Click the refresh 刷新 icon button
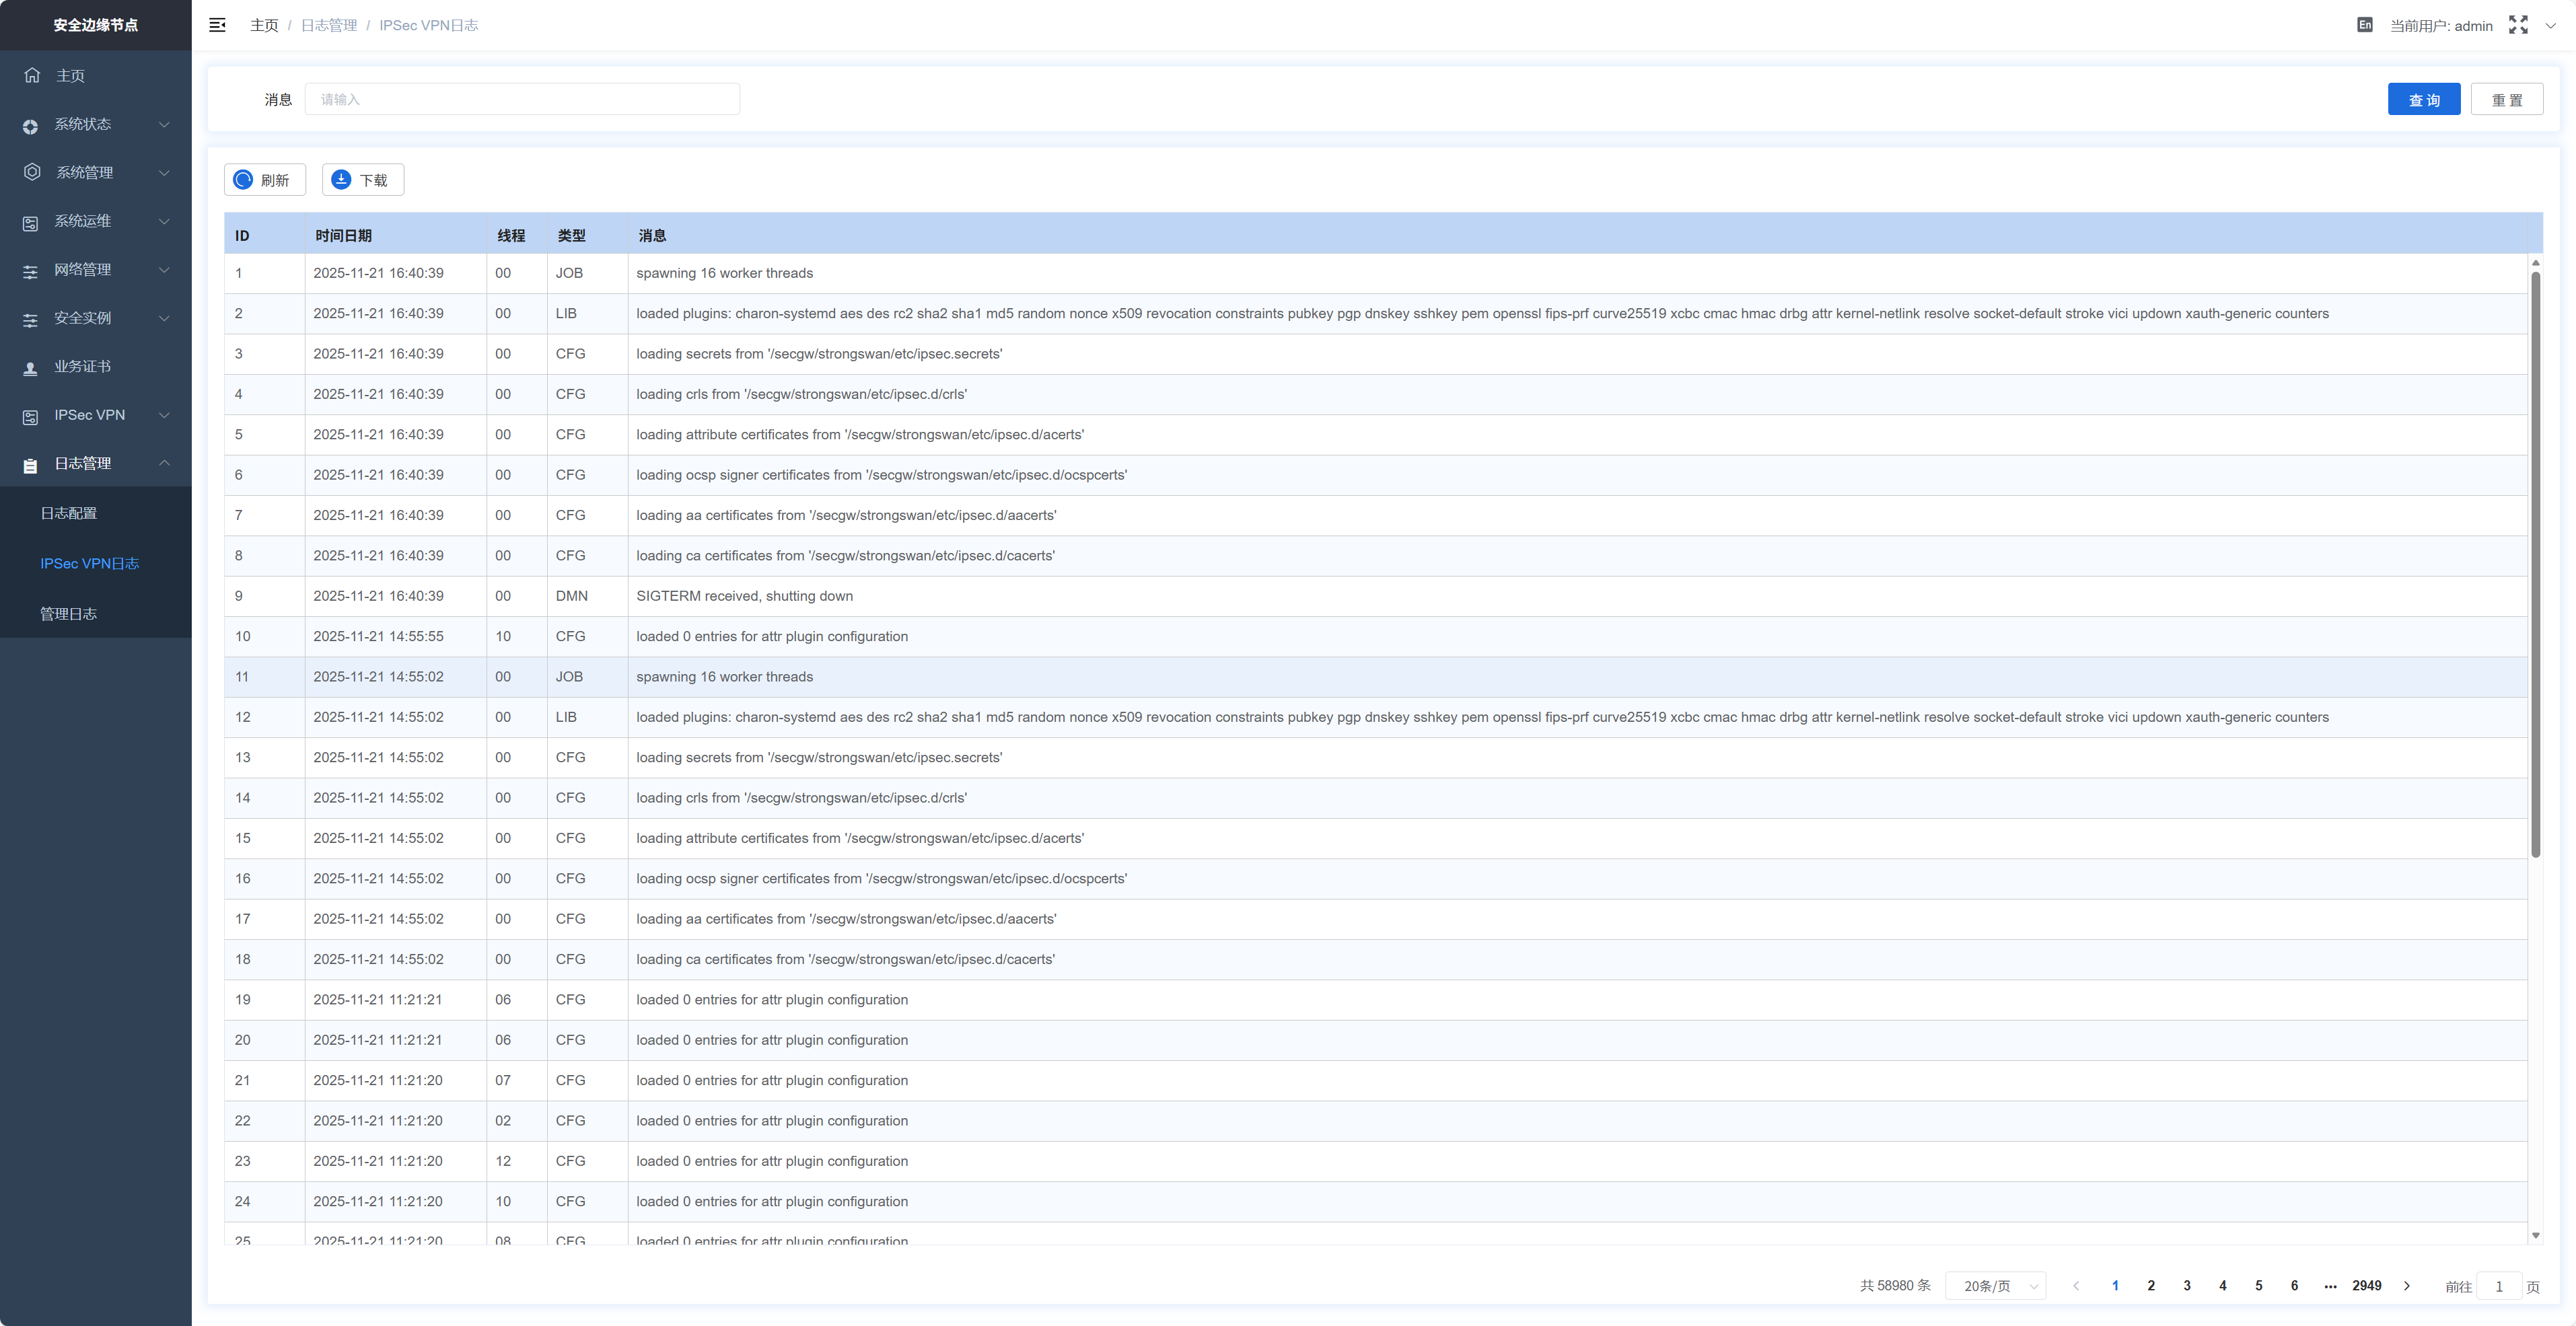 [x=264, y=180]
